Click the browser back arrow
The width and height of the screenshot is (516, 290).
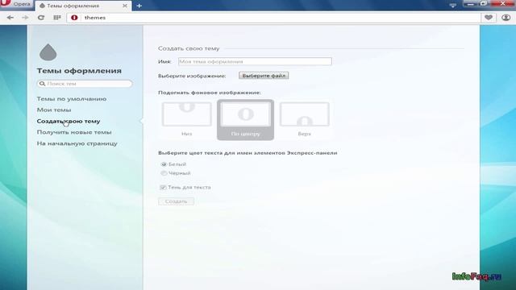point(10,18)
